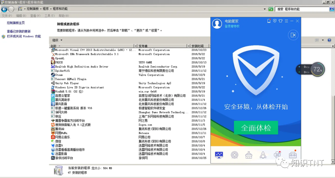Open the rocket speed-up icon
The width and height of the screenshot is (335, 178).
pos(263,155)
